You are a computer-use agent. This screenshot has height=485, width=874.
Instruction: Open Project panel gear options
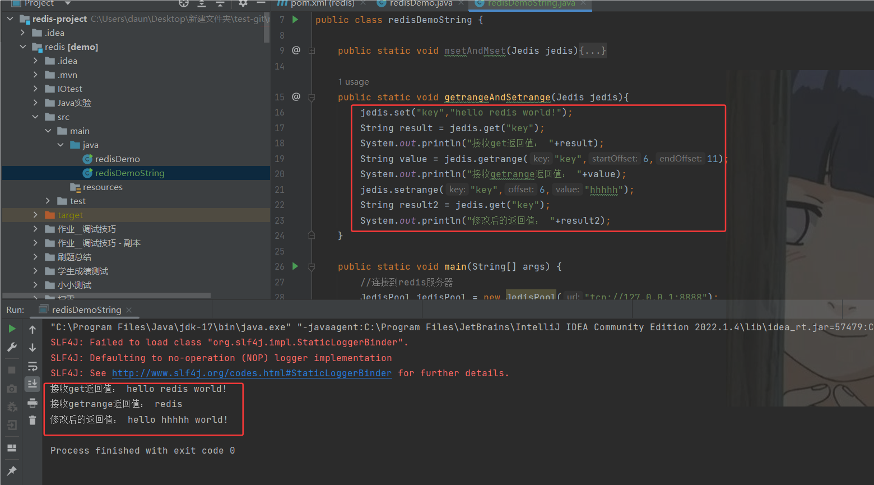pyautogui.click(x=243, y=3)
